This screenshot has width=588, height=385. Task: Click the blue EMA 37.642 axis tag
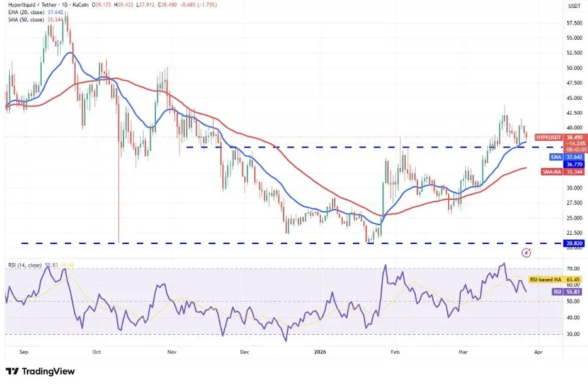[x=567, y=157]
